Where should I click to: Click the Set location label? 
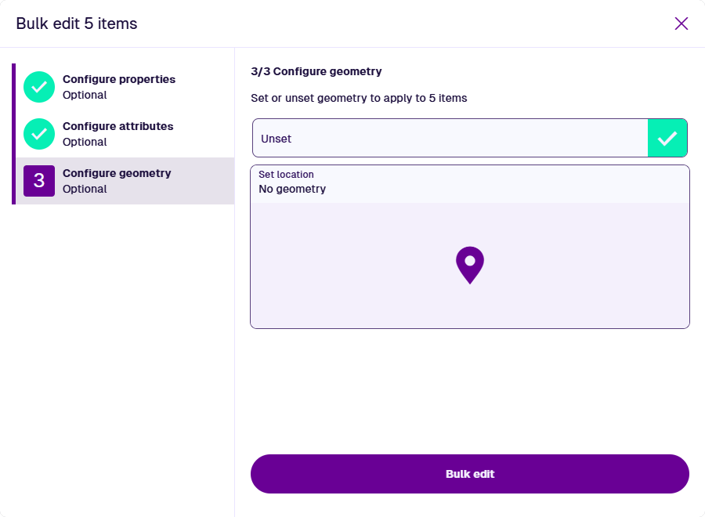[286, 175]
